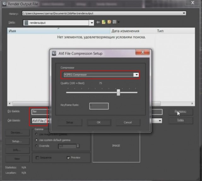Click the AVI File Compression Setup title icon
The width and height of the screenshot is (202, 181).
point(54,53)
